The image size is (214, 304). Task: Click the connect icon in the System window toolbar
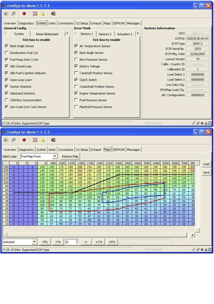pos(6,14)
